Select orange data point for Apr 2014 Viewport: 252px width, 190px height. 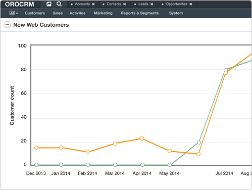point(142,138)
